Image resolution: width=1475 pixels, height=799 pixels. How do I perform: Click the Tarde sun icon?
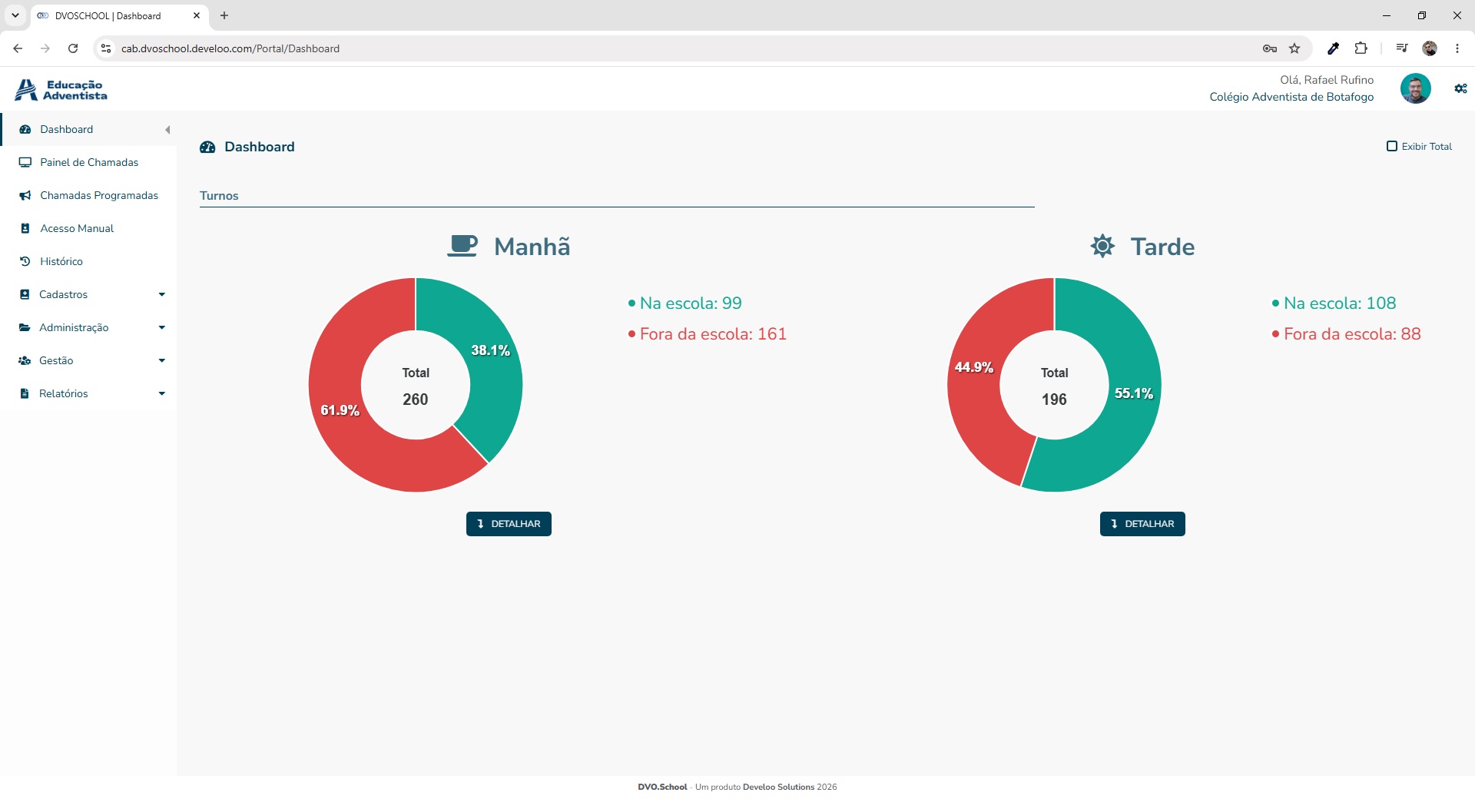[1102, 246]
